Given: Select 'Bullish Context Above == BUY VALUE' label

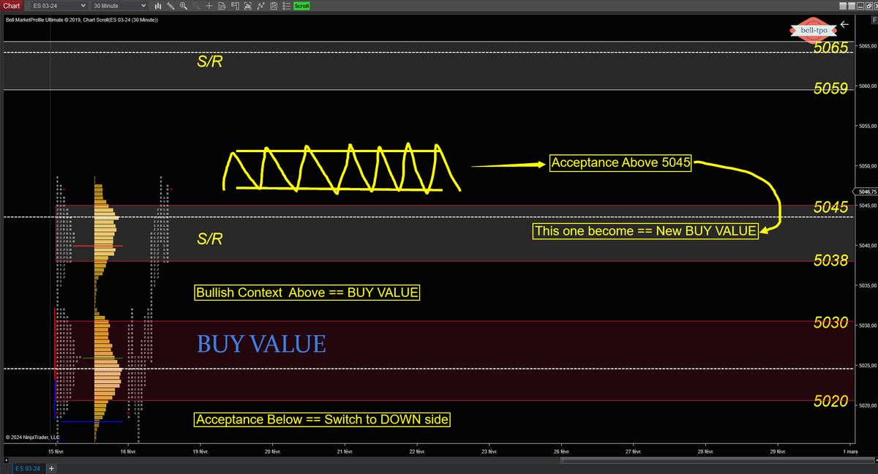Looking at the screenshot, I should coord(307,293).
